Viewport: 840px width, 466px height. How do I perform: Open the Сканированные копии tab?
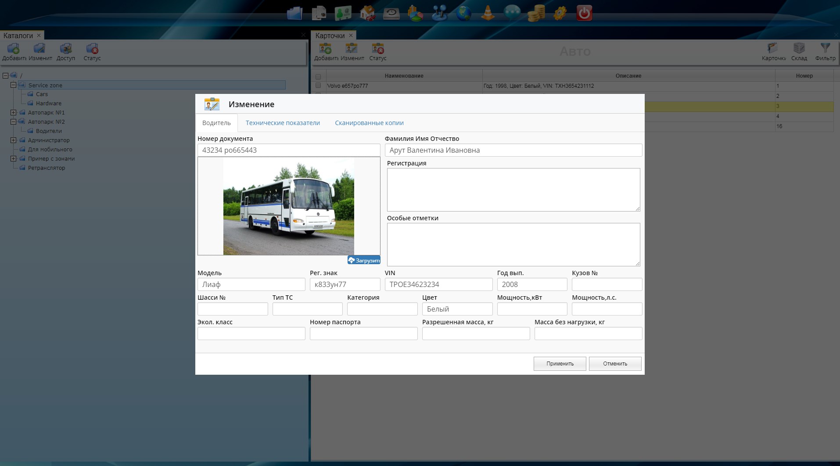pyautogui.click(x=369, y=123)
